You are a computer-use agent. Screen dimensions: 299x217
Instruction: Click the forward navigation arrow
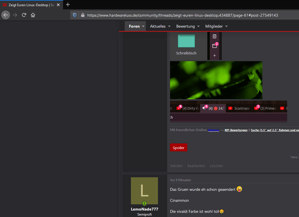pyautogui.click(x=15, y=15)
